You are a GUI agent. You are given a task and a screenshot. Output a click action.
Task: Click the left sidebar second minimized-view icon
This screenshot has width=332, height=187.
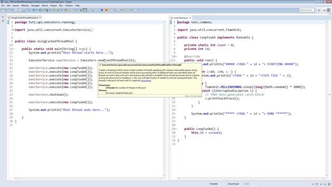pos(3,21)
